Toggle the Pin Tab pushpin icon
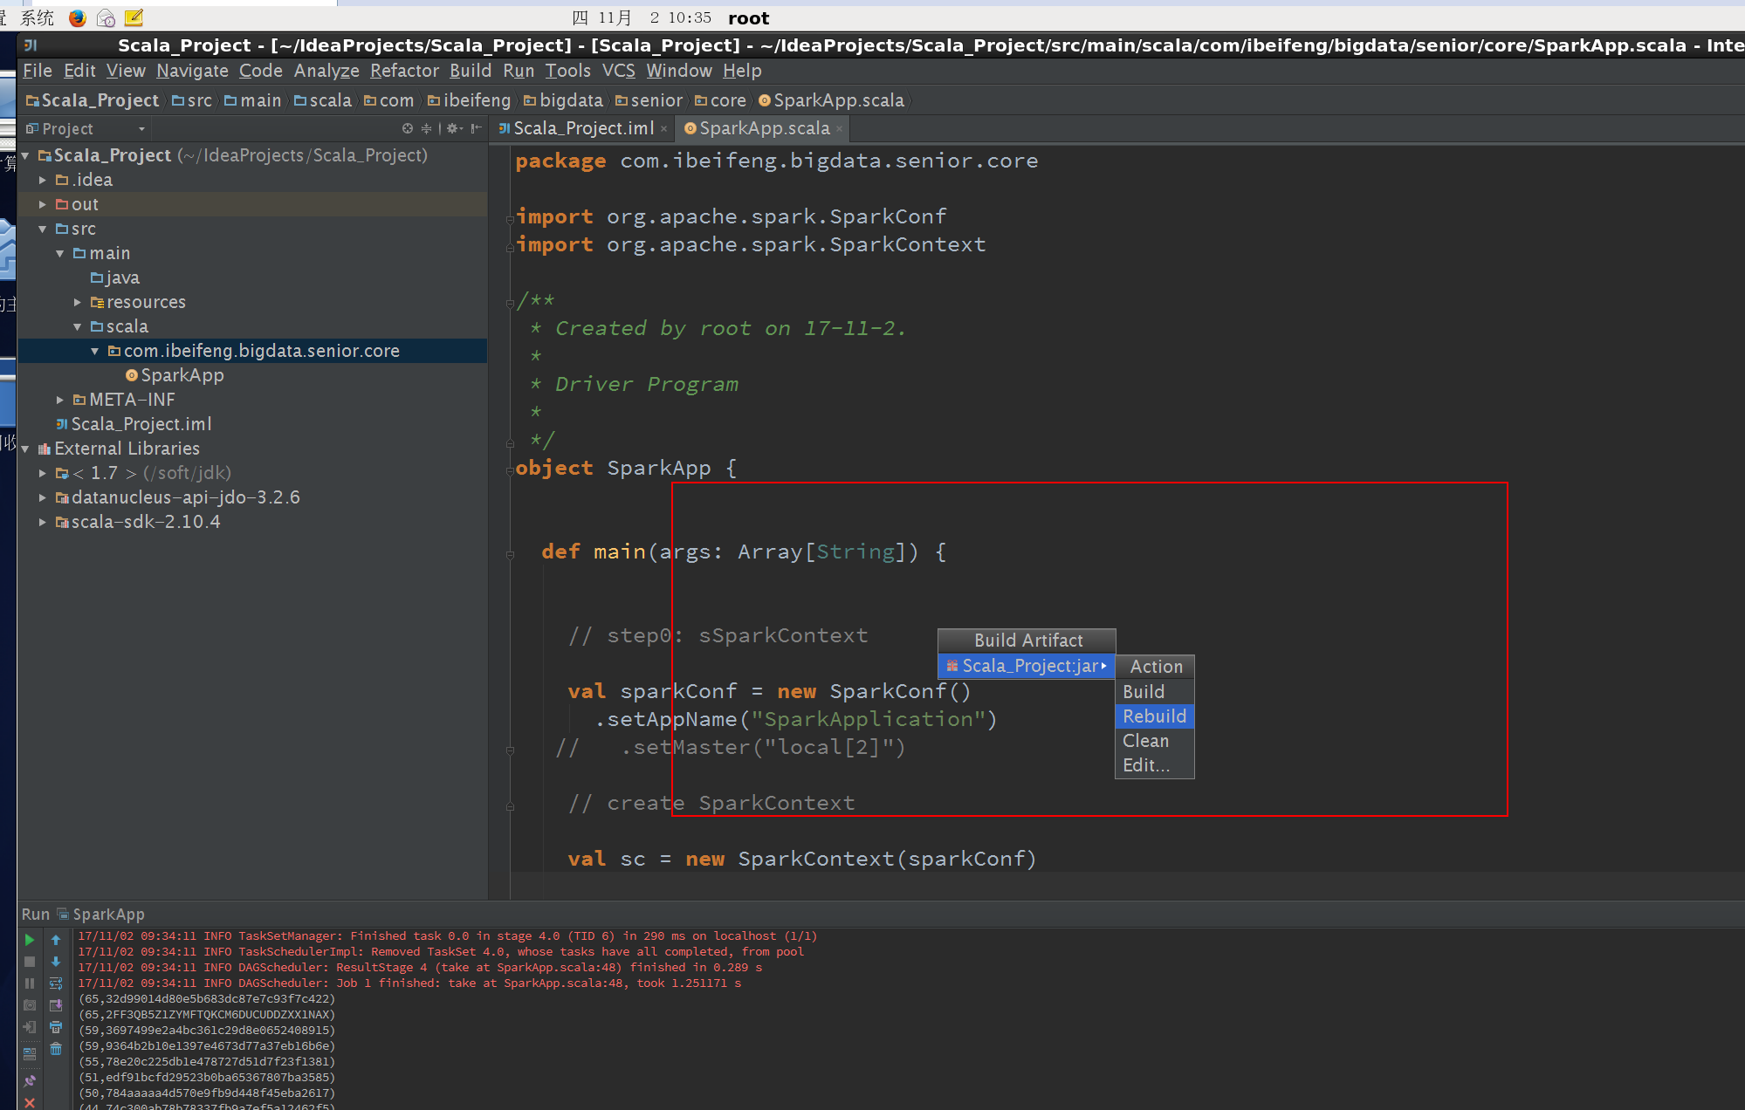The image size is (1745, 1110). coord(30,1080)
